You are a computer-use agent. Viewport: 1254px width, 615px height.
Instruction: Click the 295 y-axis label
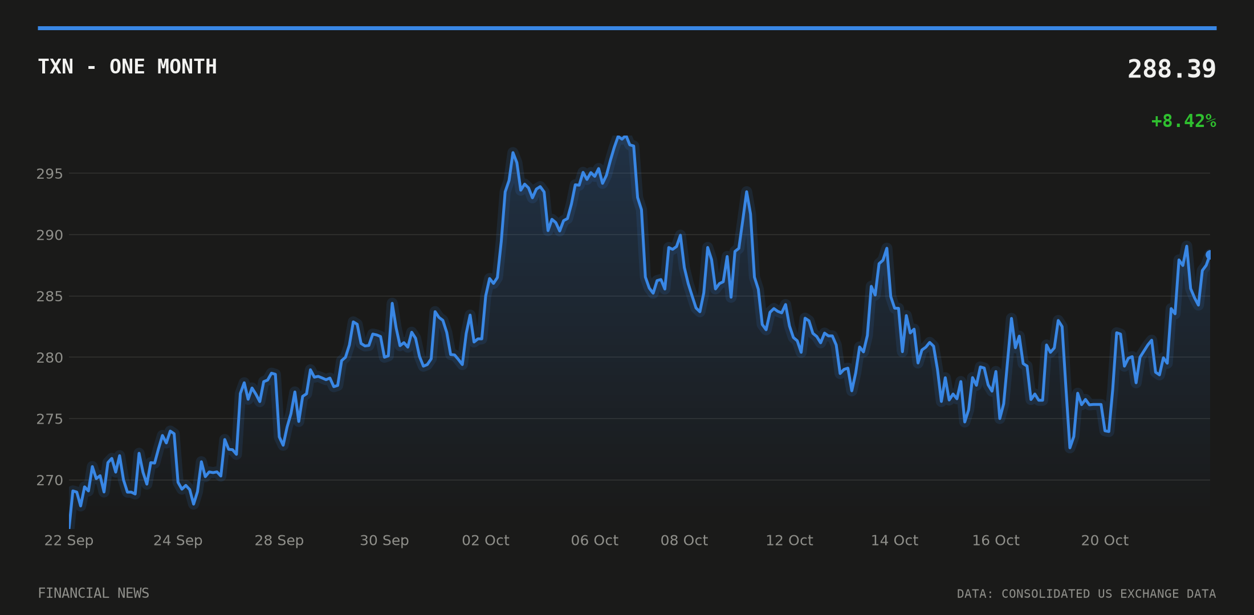(x=50, y=174)
